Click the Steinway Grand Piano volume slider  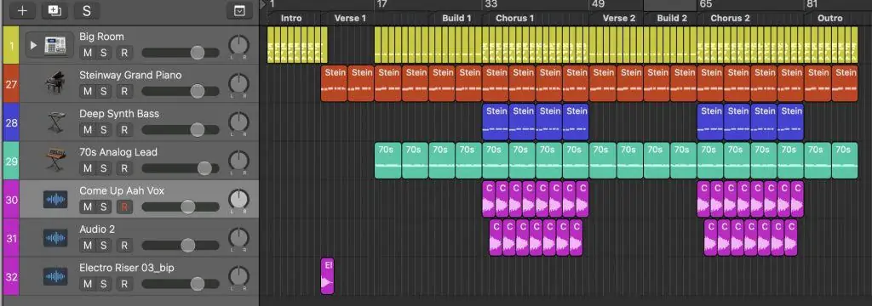tap(181, 91)
